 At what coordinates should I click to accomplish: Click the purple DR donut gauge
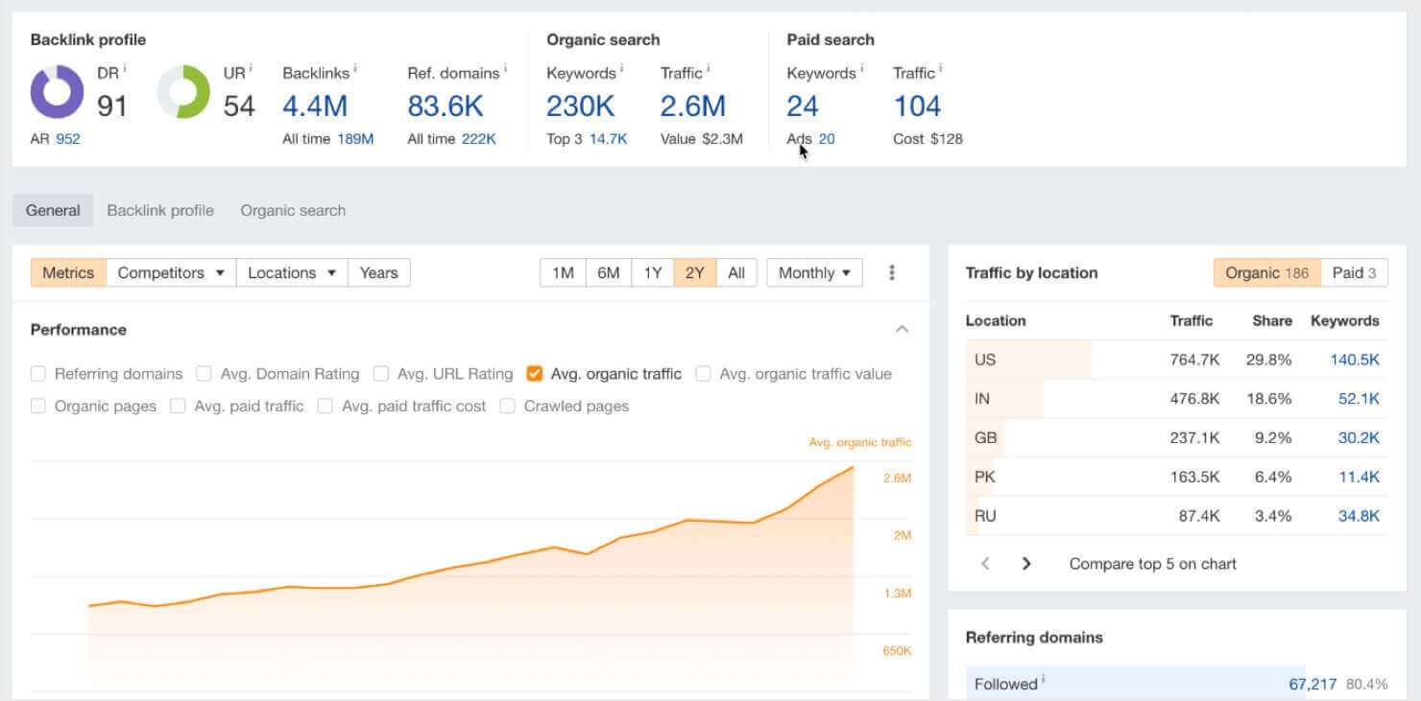coord(56,93)
